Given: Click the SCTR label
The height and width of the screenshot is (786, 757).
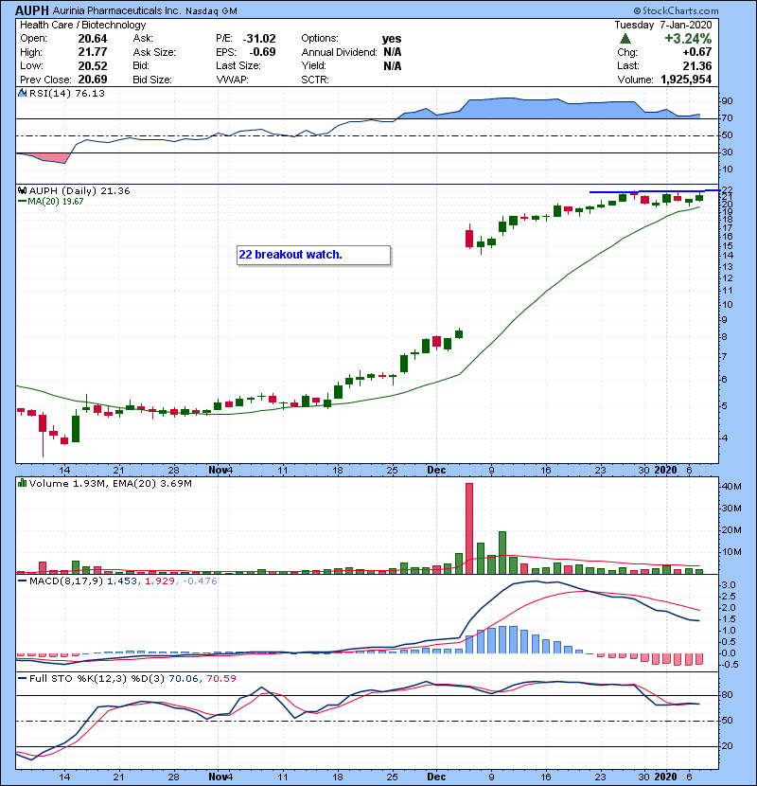Looking at the screenshot, I should click(x=315, y=80).
